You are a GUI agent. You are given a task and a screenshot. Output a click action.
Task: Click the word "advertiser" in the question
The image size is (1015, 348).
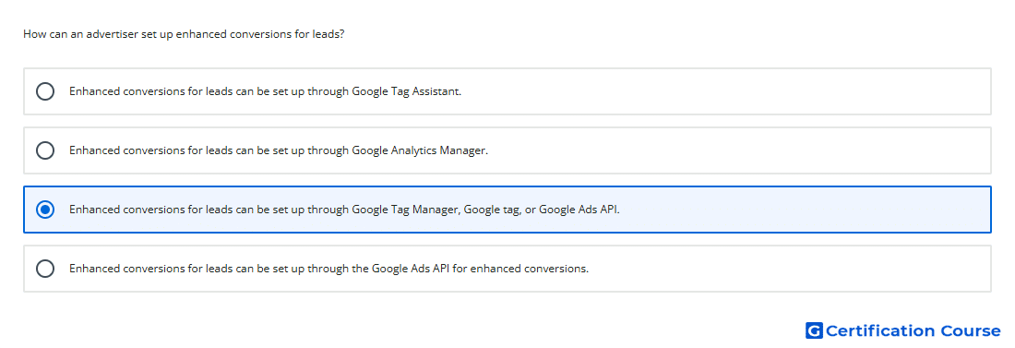[x=115, y=34]
